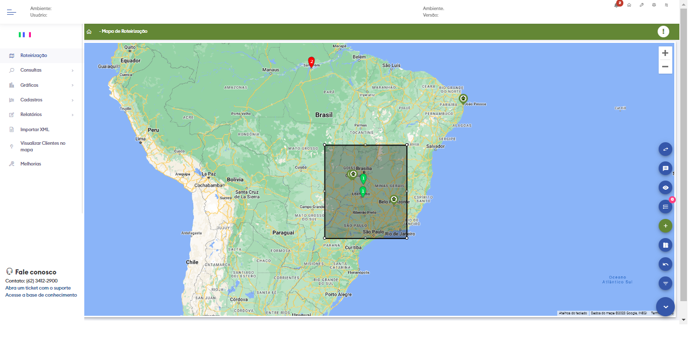Click the undo arrow floating button

coord(665,264)
